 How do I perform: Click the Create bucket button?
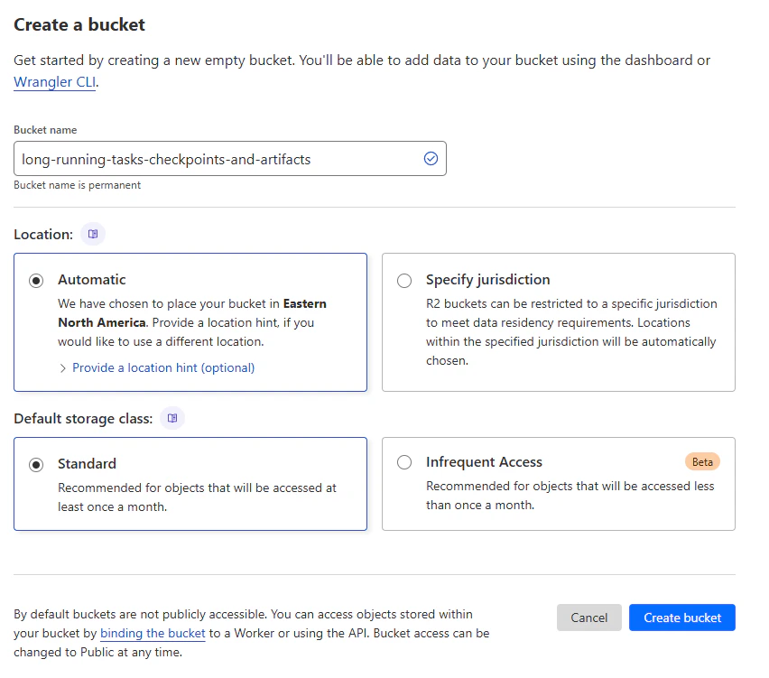[682, 618]
